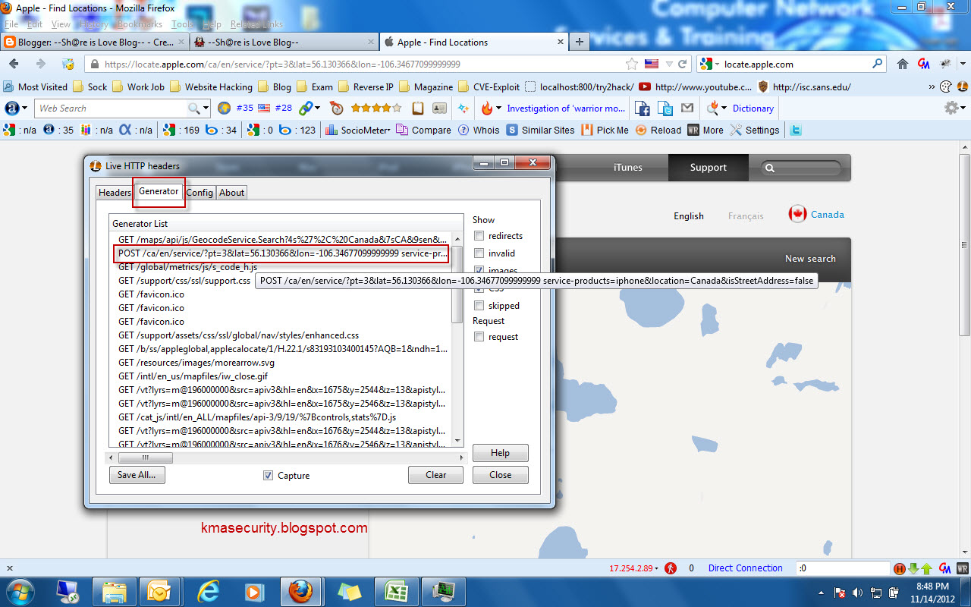Open the Support tab on the Apple page
971x607 pixels.
709,168
